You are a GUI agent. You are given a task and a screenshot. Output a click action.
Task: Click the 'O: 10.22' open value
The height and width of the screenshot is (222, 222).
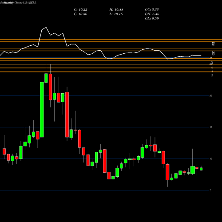(80, 10)
